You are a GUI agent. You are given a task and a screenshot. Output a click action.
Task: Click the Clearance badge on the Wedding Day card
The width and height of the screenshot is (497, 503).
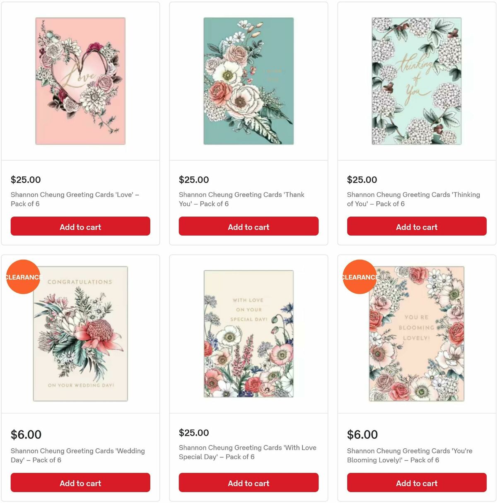[x=23, y=277]
